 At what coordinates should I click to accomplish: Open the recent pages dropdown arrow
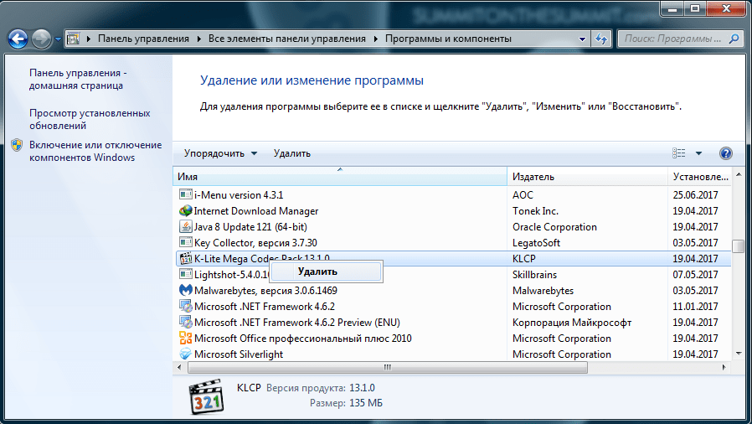tap(58, 39)
